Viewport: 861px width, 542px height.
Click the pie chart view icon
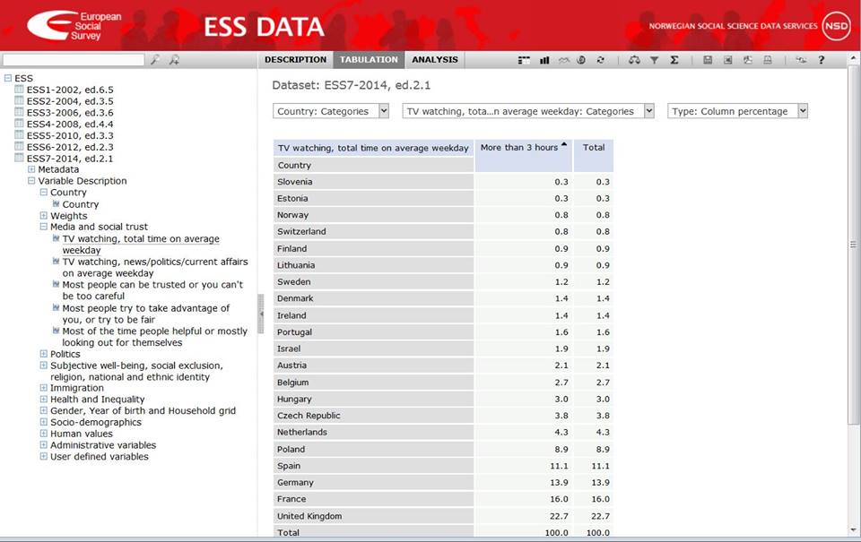(581, 60)
